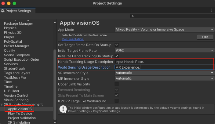Select Time settings category

[x=8, y=82]
